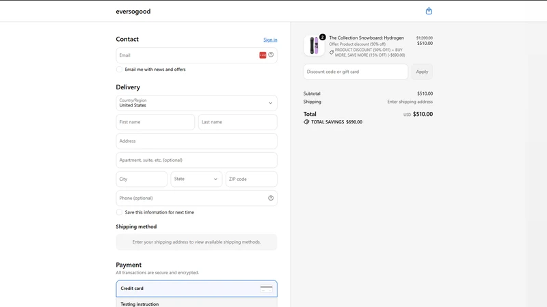Focus the Apartment, suite, etc. field

(196, 160)
